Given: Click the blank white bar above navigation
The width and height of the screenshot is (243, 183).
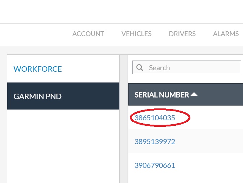Looking at the screenshot, I should click(x=121, y=12).
